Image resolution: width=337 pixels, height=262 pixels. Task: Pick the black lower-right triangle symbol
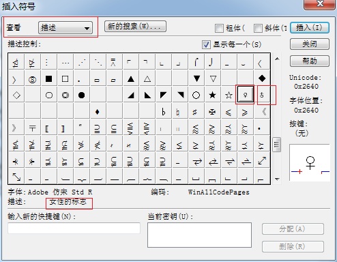131,95
